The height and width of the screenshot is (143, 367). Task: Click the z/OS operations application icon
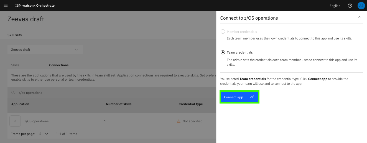(x=15, y=121)
